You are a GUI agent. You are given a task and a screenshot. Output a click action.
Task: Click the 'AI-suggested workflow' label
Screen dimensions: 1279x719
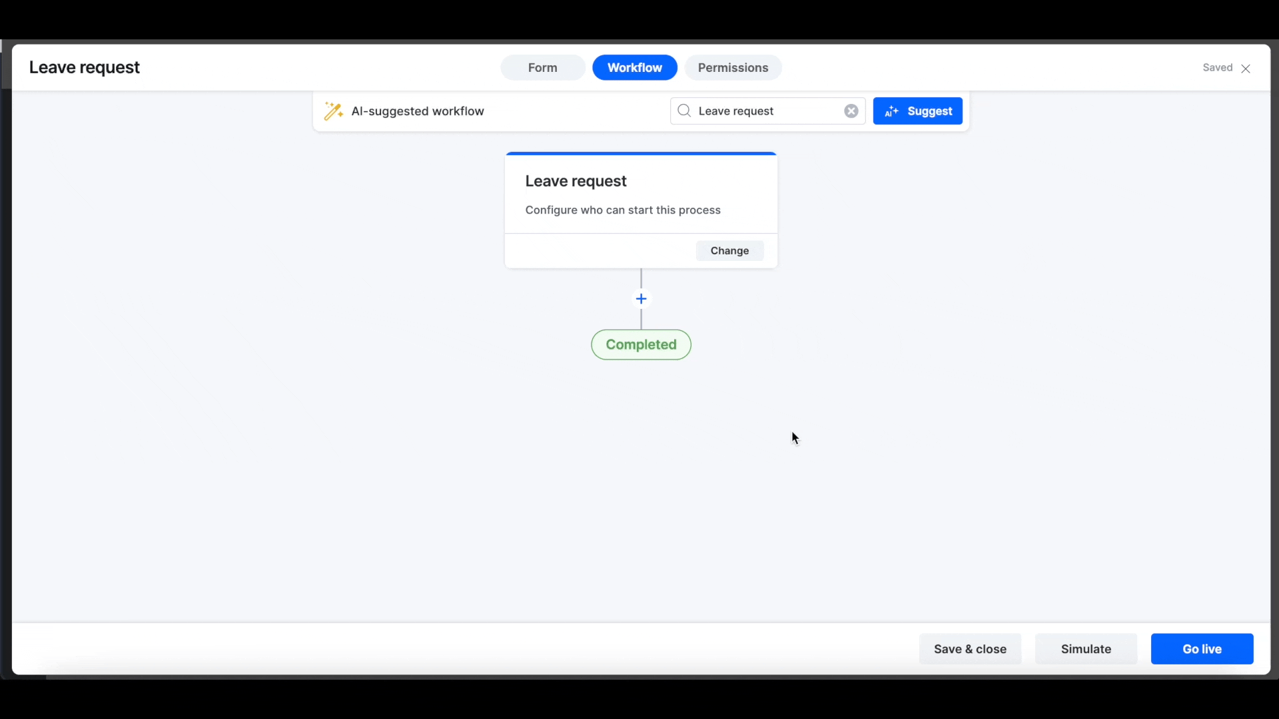pyautogui.click(x=418, y=111)
